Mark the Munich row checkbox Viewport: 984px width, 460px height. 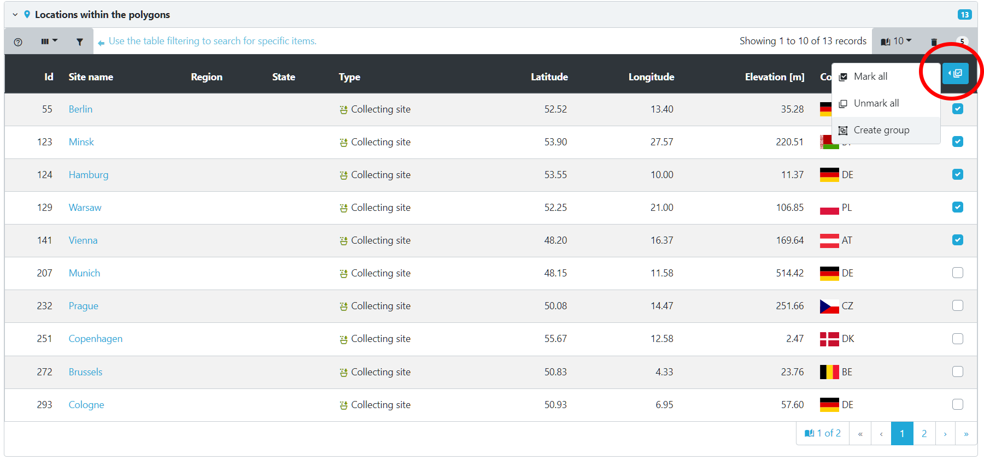957,273
